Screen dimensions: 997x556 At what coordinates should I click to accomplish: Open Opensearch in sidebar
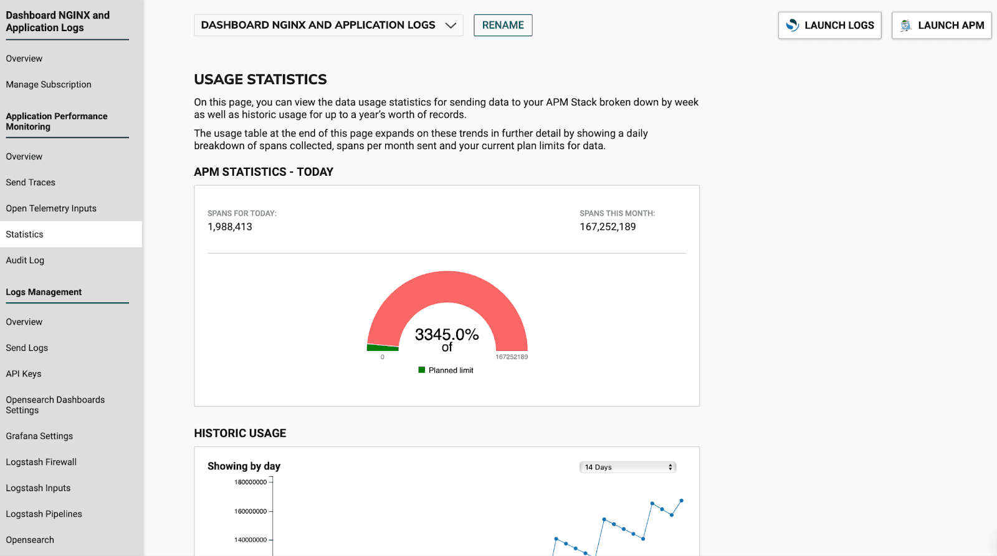click(x=30, y=540)
